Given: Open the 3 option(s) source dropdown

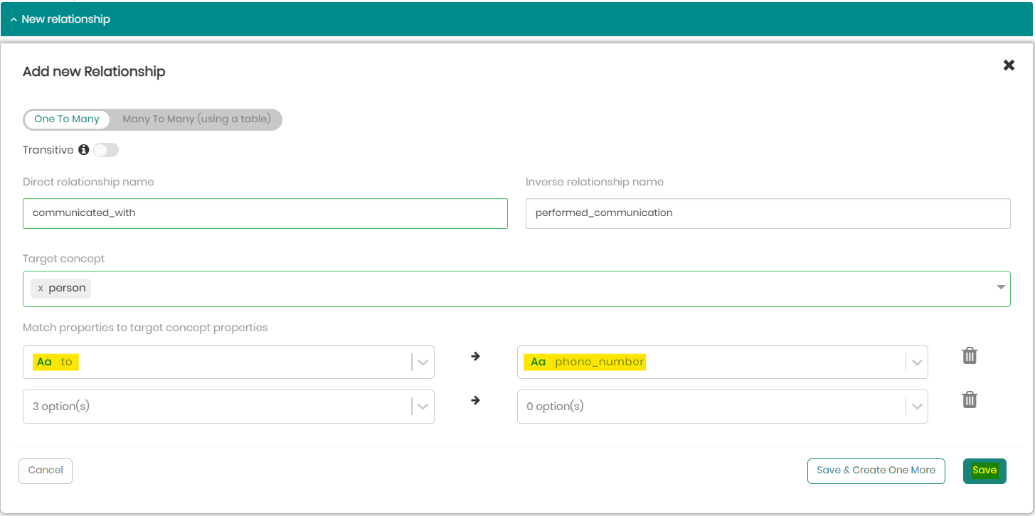Looking at the screenshot, I should (x=423, y=407).
